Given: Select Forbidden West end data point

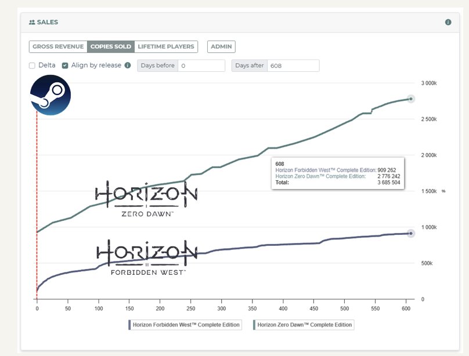Looking at the screenshot, I should (x=411, y=233).
